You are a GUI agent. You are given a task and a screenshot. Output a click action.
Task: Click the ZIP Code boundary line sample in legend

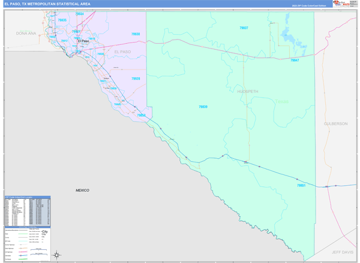coord(23,241)
